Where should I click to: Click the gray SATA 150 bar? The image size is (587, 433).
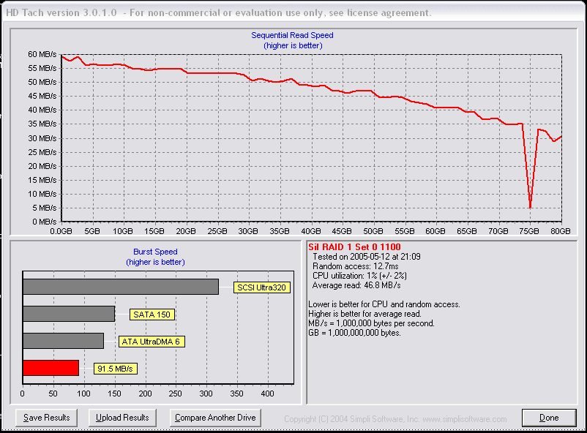(69, 314)
